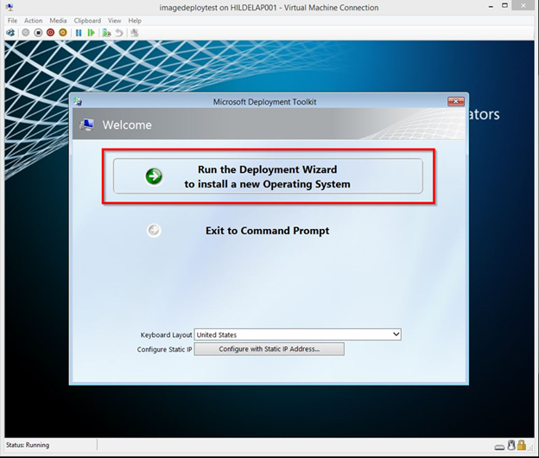Click the Checkpoint toolbar icon
The height and width of the screenshot is (458, 539).
pos(106,33)
